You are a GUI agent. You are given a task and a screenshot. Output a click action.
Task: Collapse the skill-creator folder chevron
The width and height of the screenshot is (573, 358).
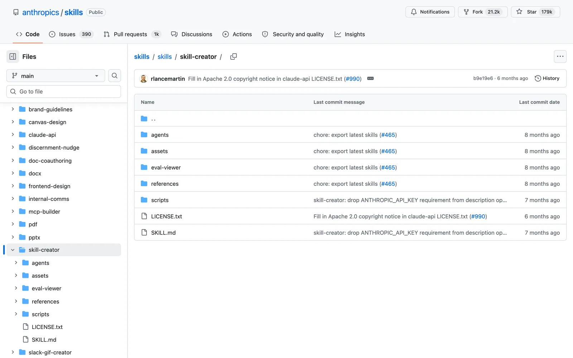pos(13,250)
